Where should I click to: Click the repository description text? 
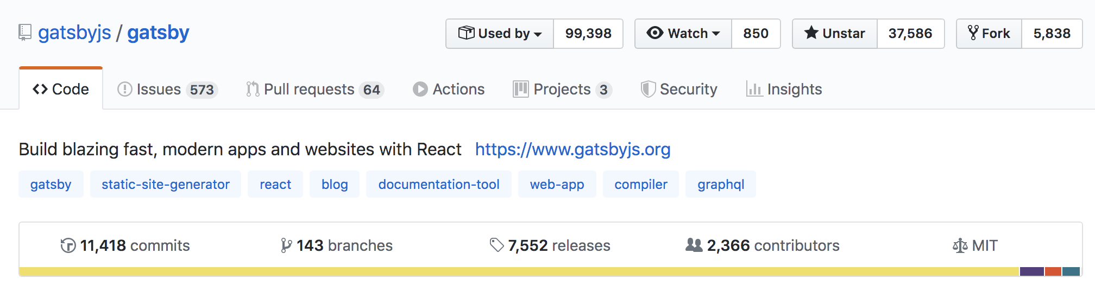pos(240,149)
